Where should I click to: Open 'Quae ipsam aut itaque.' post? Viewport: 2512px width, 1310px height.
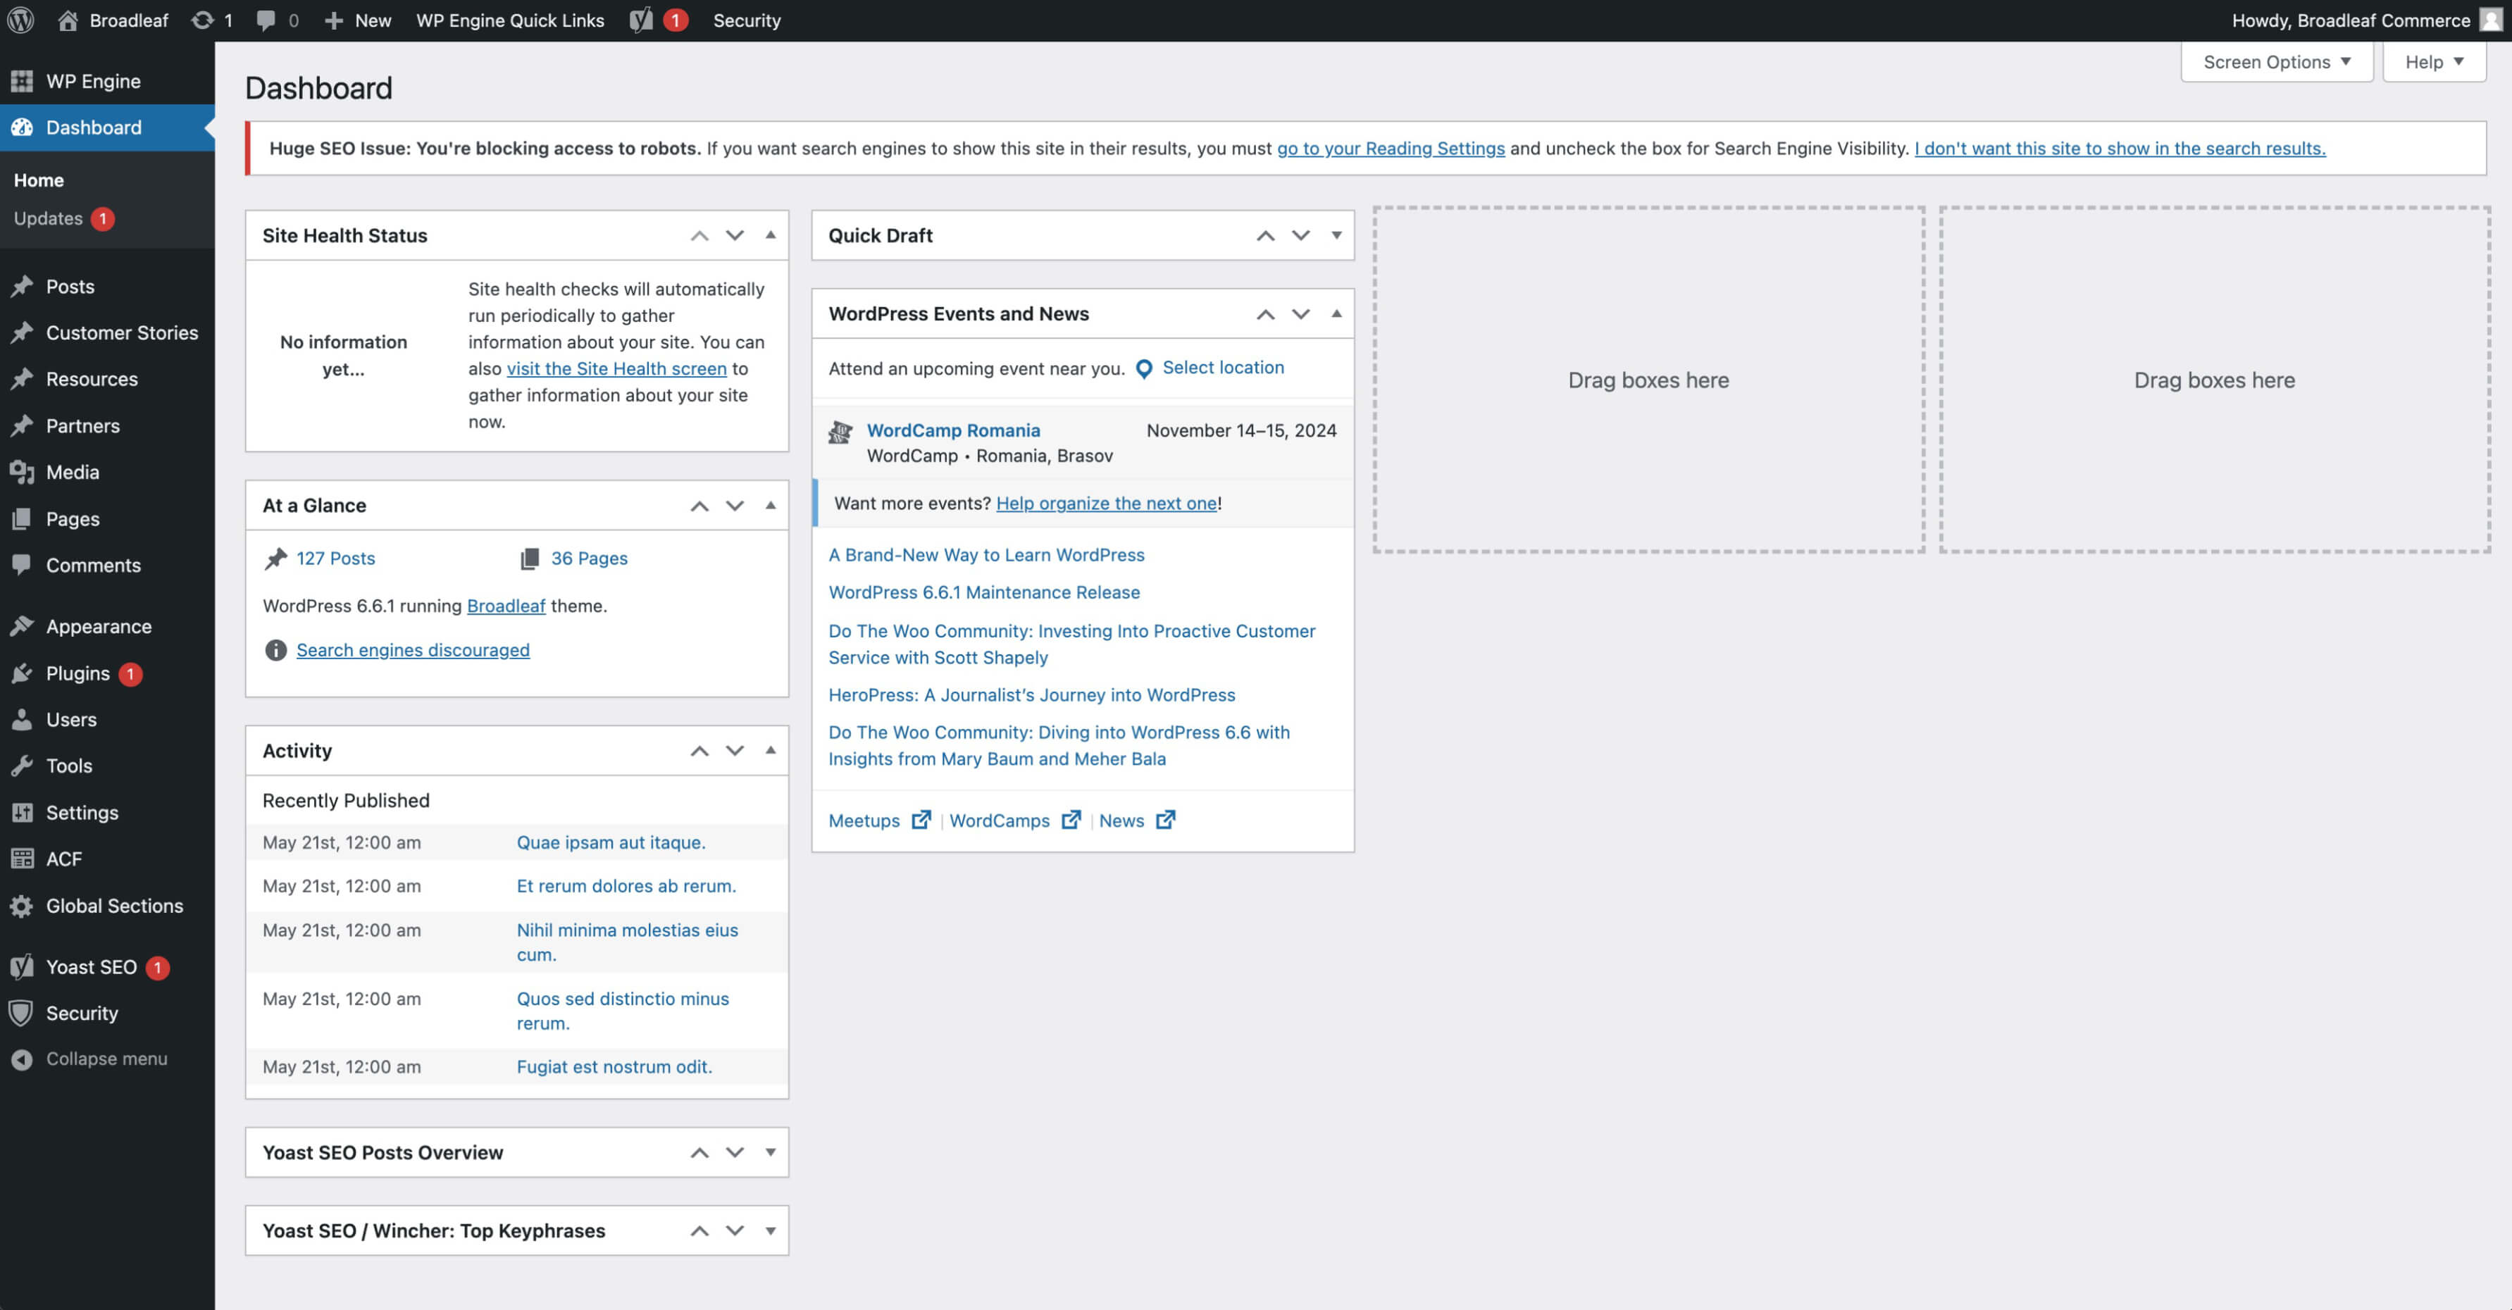click(611, 842)
